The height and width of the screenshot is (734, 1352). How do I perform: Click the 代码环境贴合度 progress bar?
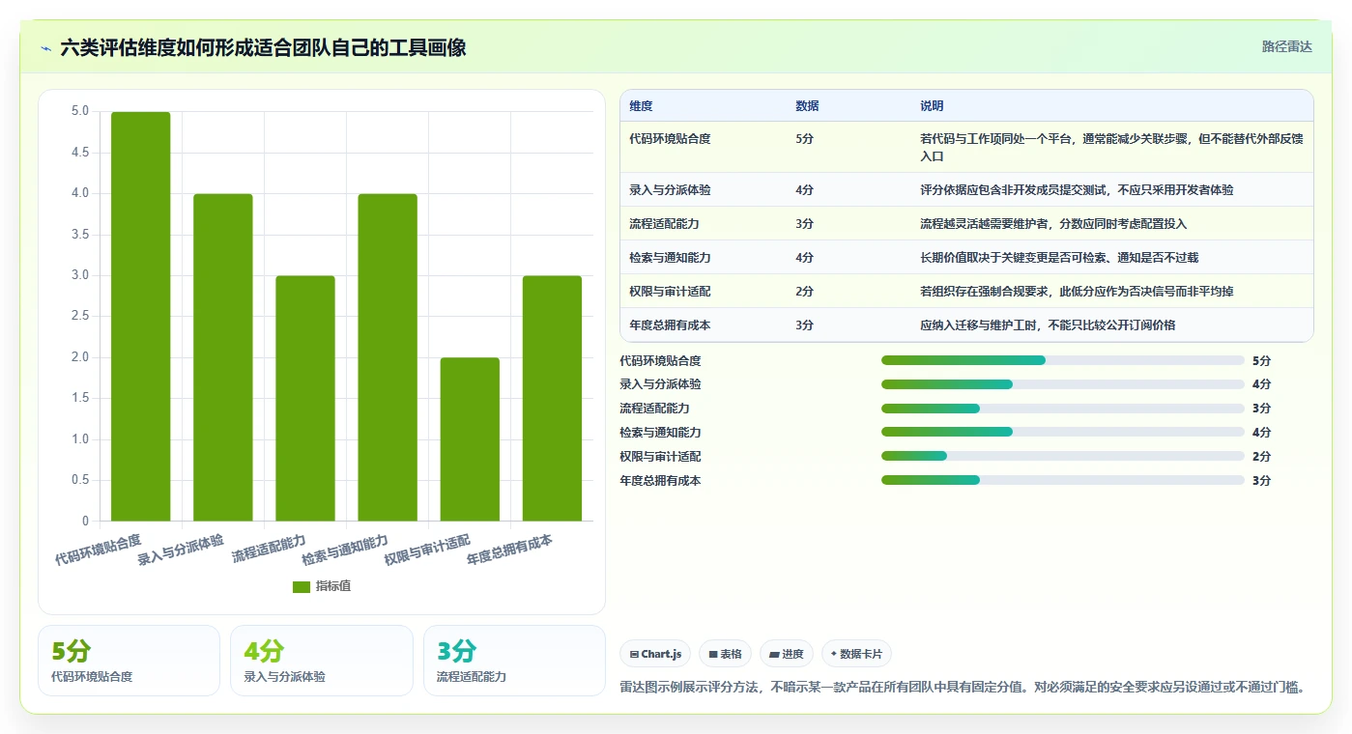1062,360
